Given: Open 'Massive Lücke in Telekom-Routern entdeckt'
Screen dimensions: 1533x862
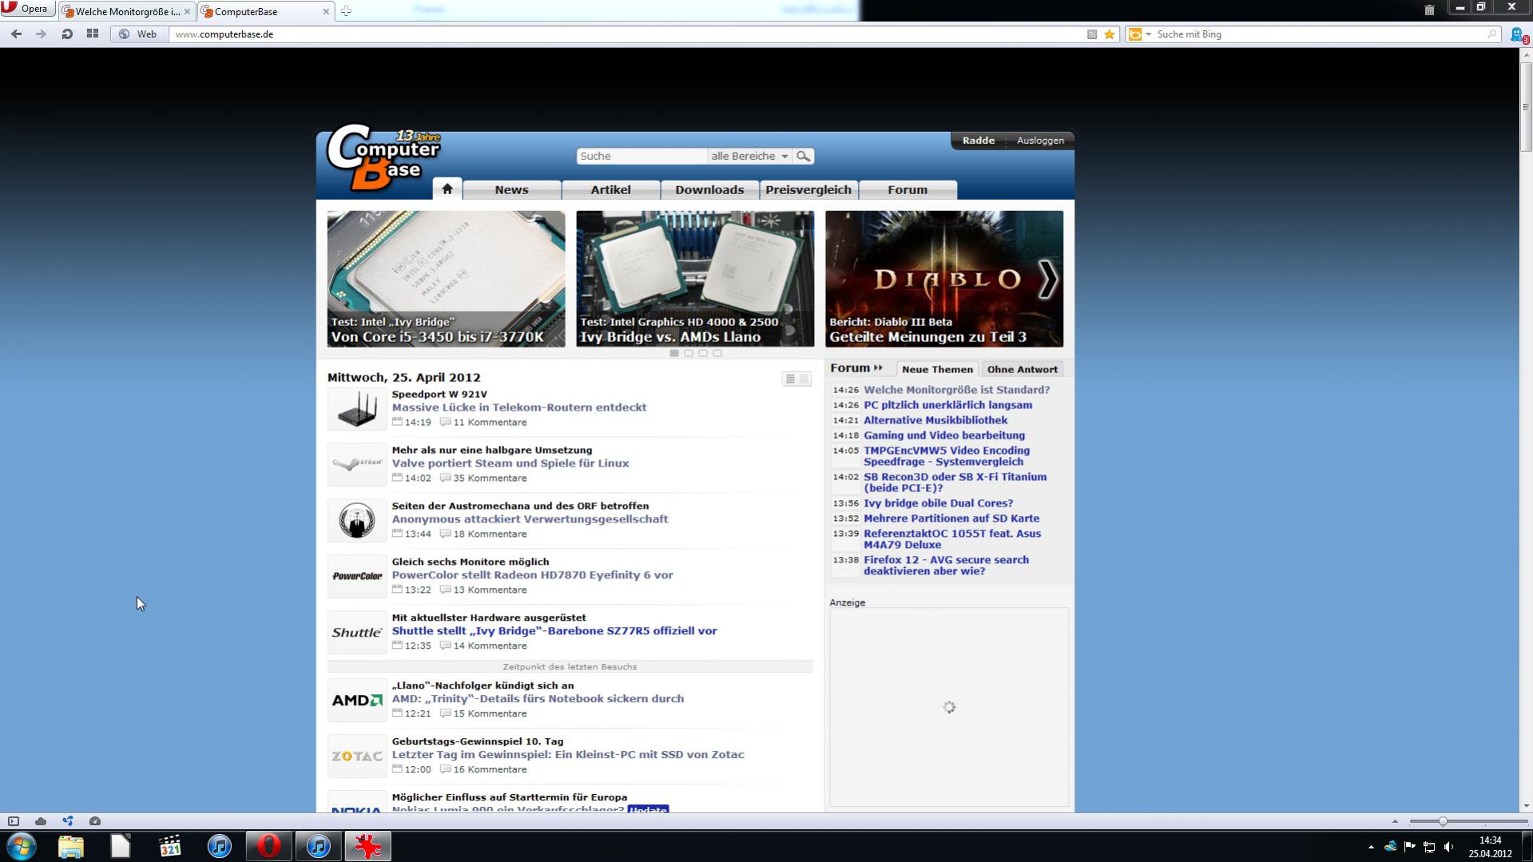Looking at the screenshot, I should click(519, 407).
